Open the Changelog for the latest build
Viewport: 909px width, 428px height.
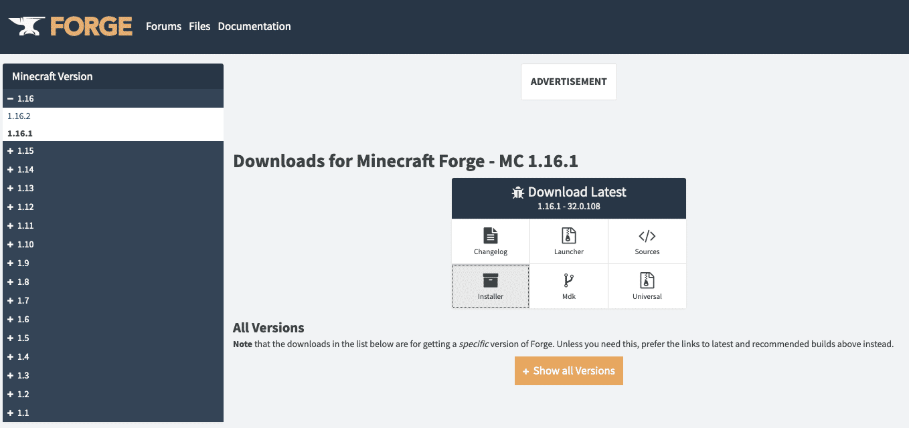coord(491,241)
